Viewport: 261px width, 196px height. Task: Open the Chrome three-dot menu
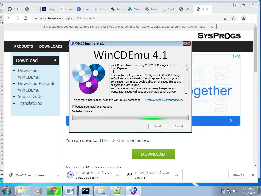pos(252,18)
